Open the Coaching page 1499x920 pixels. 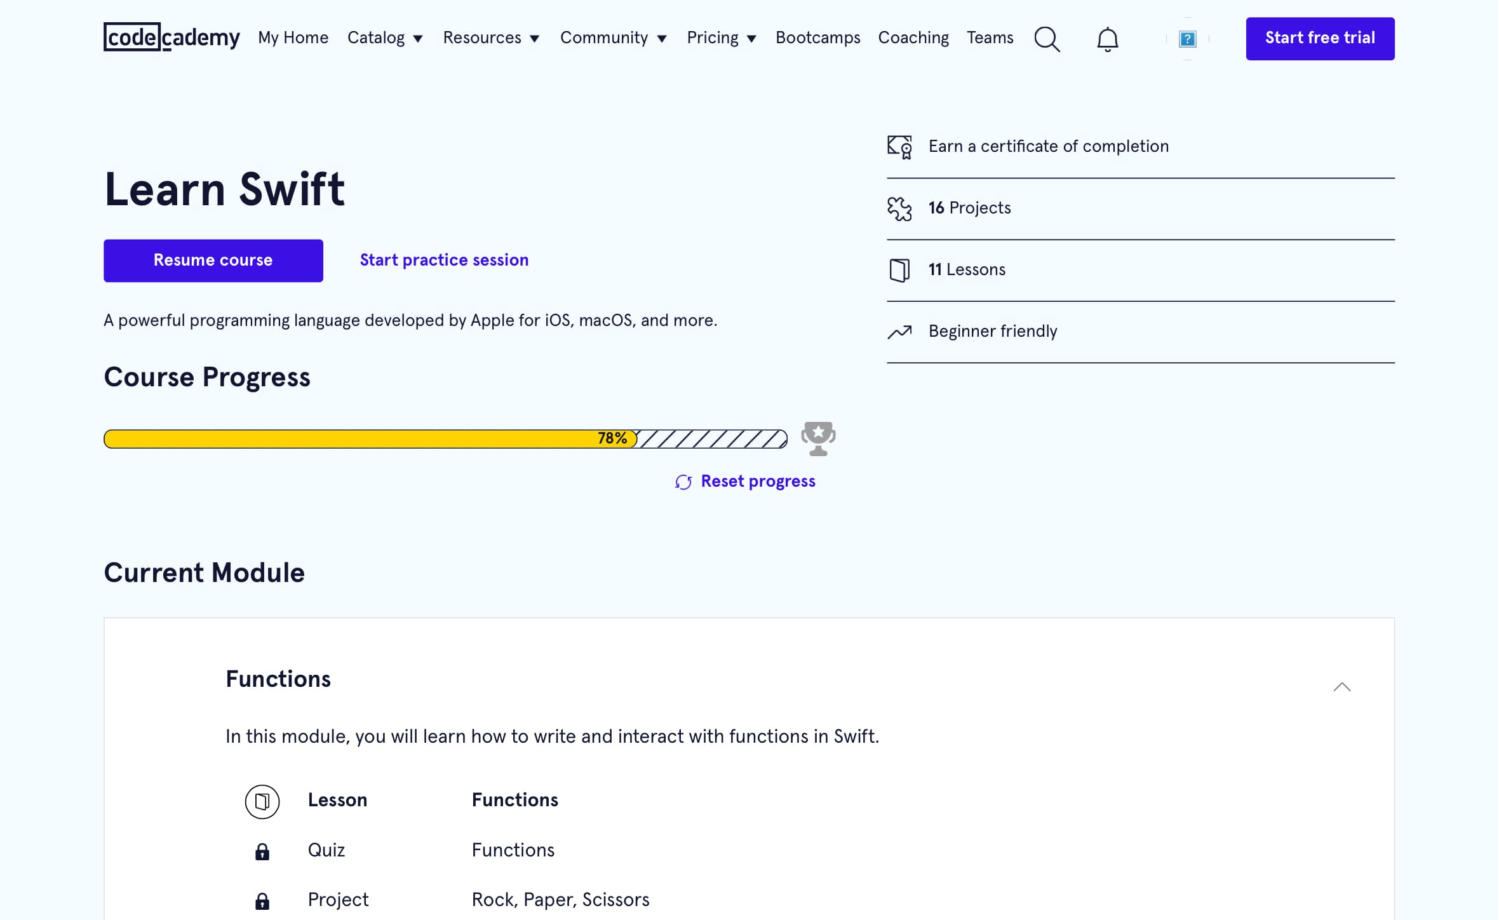point(913,38)
